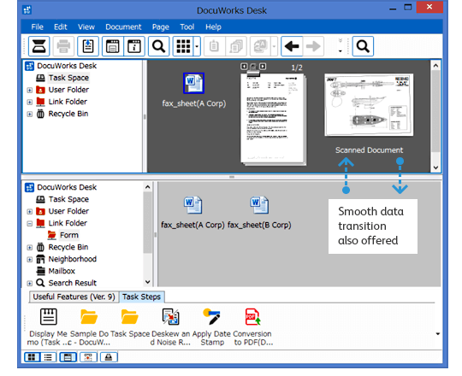Open the Edit menu
Screen dimensions: 462x376
tap(61, 27)
